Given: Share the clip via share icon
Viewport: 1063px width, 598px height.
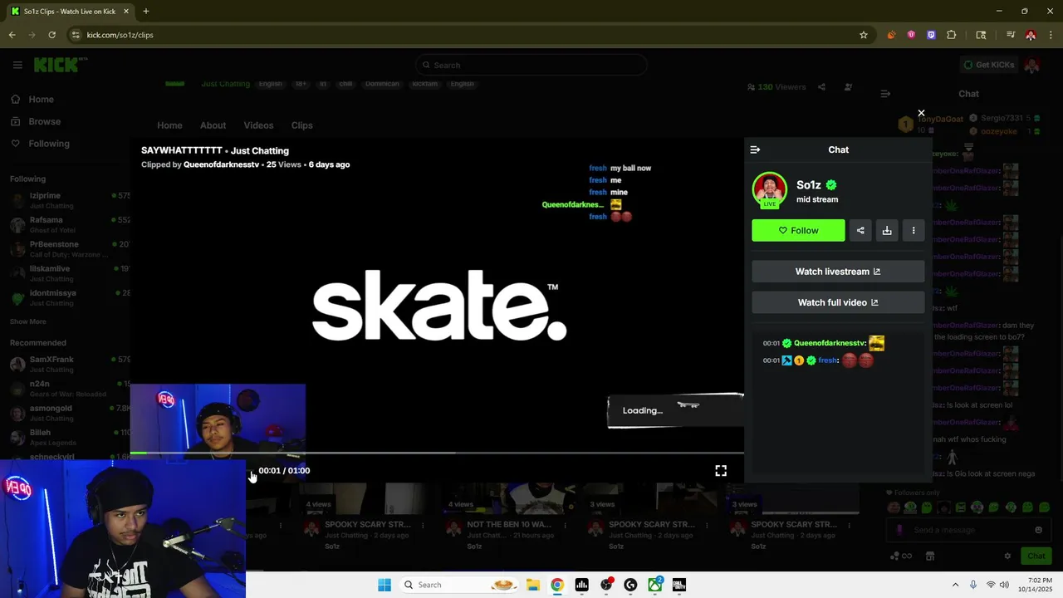Looking at the screenshot, I should coord(860,231).
